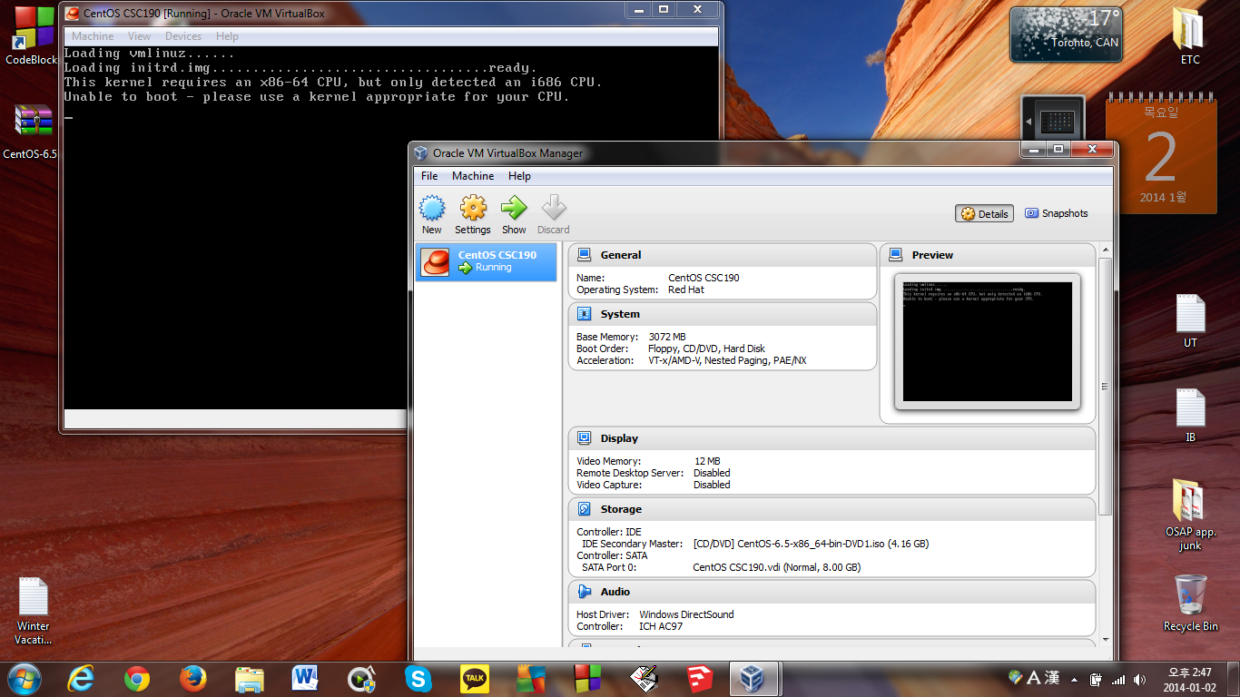Click the Audio section speaker icon
The image size is (1240, 697).
[585, 592]
